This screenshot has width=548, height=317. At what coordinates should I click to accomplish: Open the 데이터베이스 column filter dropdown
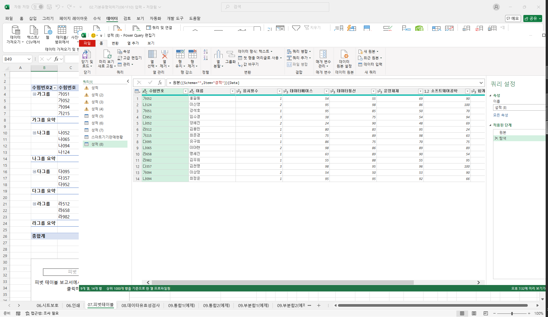(327, 92)
